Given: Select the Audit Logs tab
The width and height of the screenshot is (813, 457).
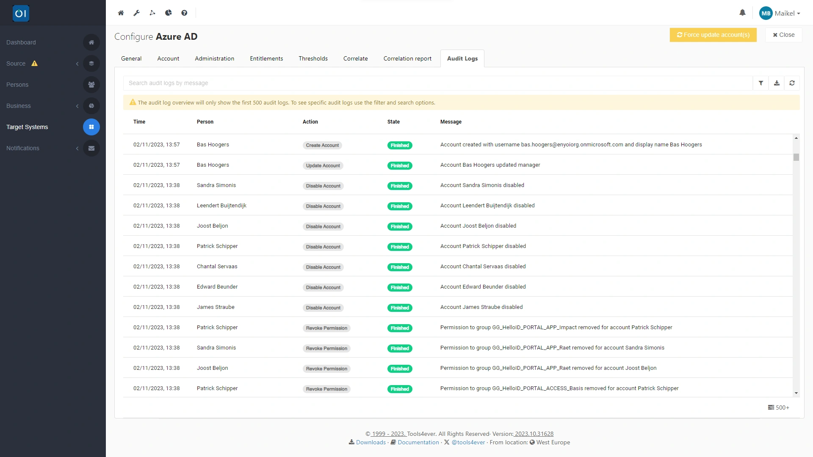Looking at the screenshot, I should point(462,58).
